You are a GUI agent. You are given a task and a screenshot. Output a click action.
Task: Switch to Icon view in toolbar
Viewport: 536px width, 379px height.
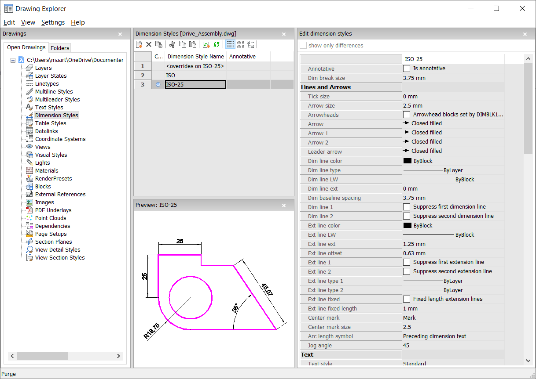pos(240,44)
